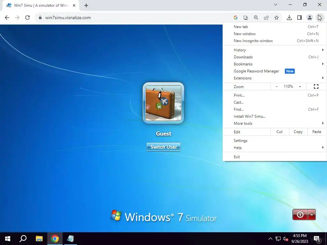327x245 pixels.
Task: Open the taskbar clock and date
Action: tap(300, 239)
